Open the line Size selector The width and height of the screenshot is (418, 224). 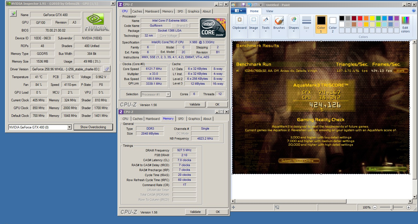tap(306, 24)
